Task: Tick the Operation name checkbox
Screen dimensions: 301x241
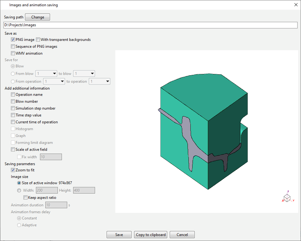Action: (13, 95)
